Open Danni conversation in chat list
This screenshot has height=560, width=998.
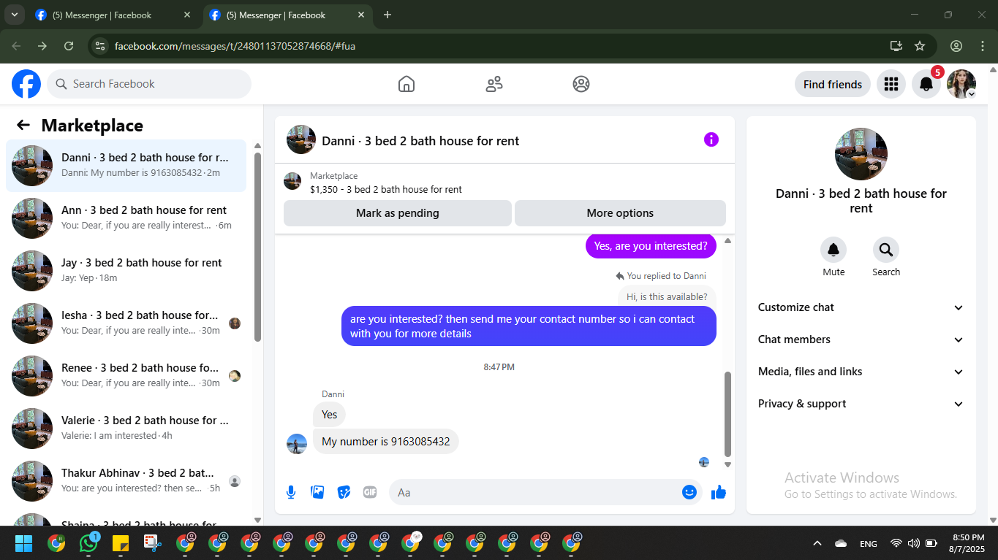point(126,166)
